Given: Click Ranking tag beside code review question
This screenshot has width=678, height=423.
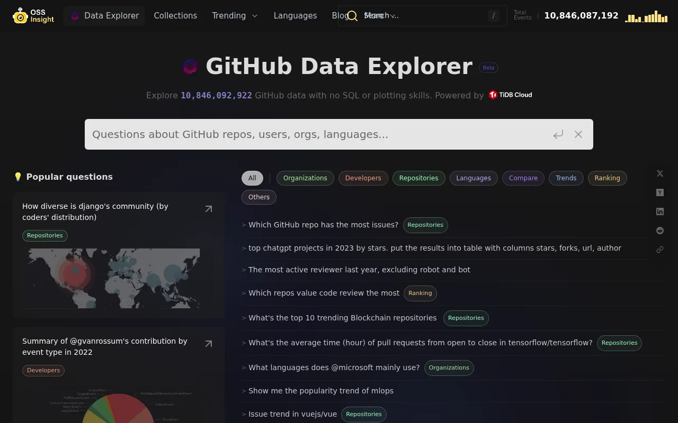Looking at the screenshot, I should tap(420, 293).
